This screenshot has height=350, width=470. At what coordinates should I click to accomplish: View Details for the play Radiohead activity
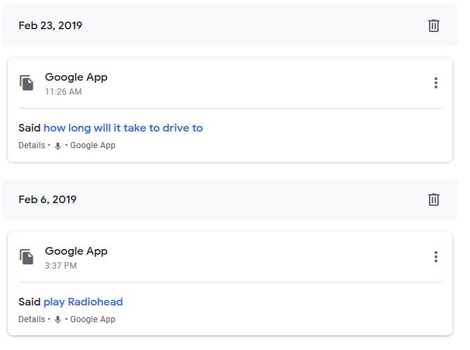tap(32, 320)
